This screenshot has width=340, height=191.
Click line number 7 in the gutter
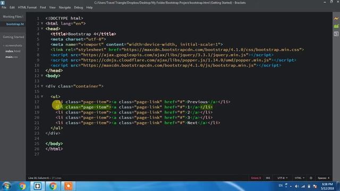click(38, 49)
